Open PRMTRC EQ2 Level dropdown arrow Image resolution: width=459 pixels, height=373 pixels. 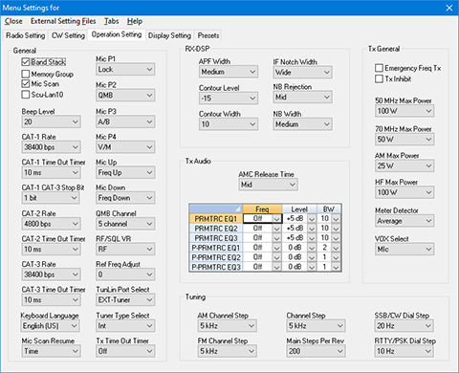tap(312, 229)
